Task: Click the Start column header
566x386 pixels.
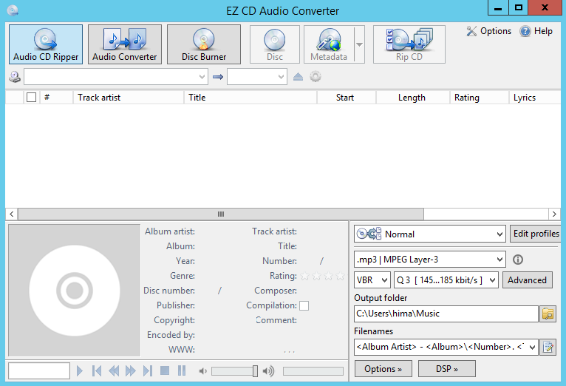Action: (347, 97)
